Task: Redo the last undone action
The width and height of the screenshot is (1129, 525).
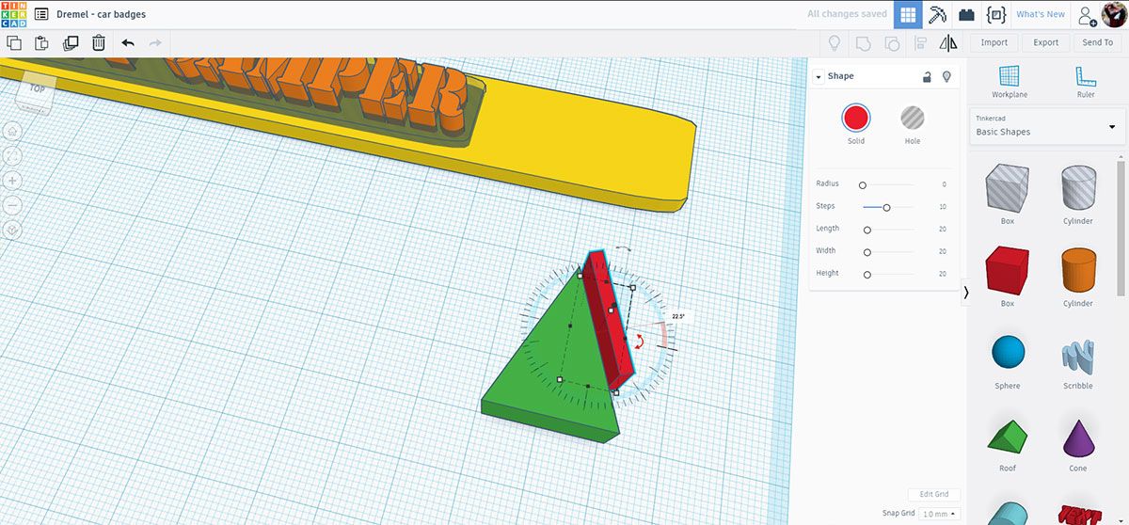Action: click(x=155, y=42)
